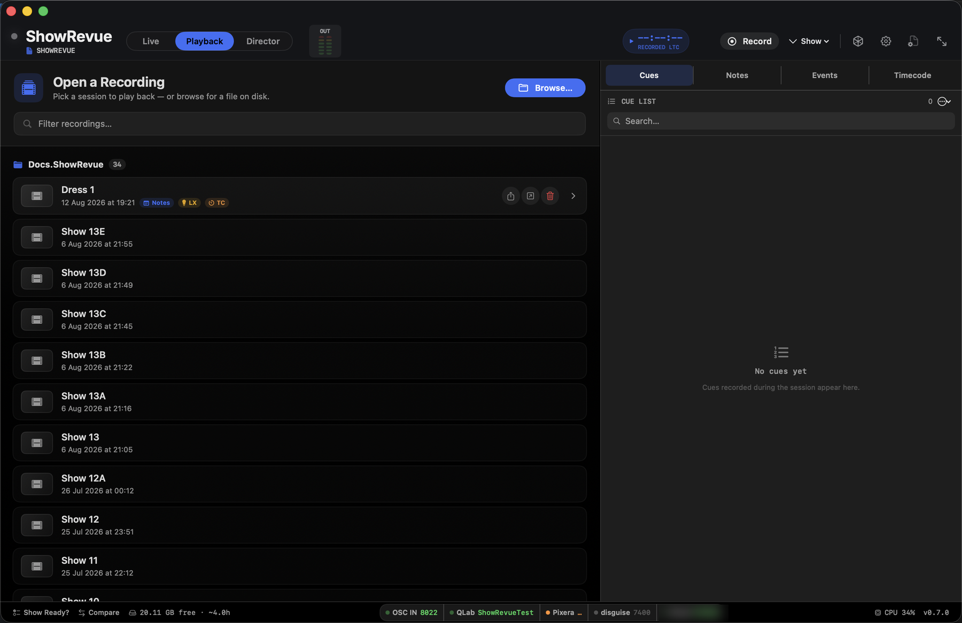Click the CPU 34% indicator
962x623 pixels.
click(x=895, y=612)
